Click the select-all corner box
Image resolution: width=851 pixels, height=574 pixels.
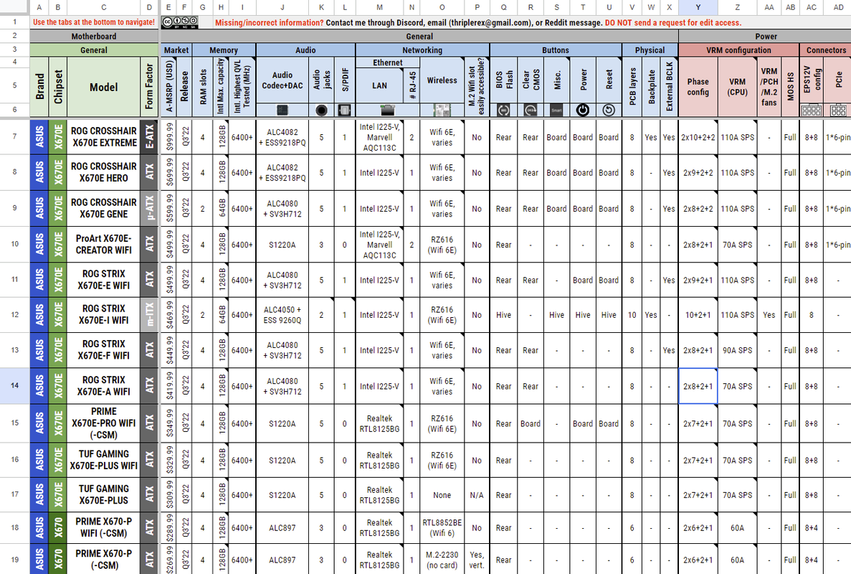pos(14,7)
